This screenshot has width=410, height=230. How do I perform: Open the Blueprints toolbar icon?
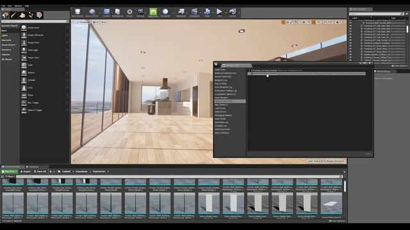tap(181, 11)
